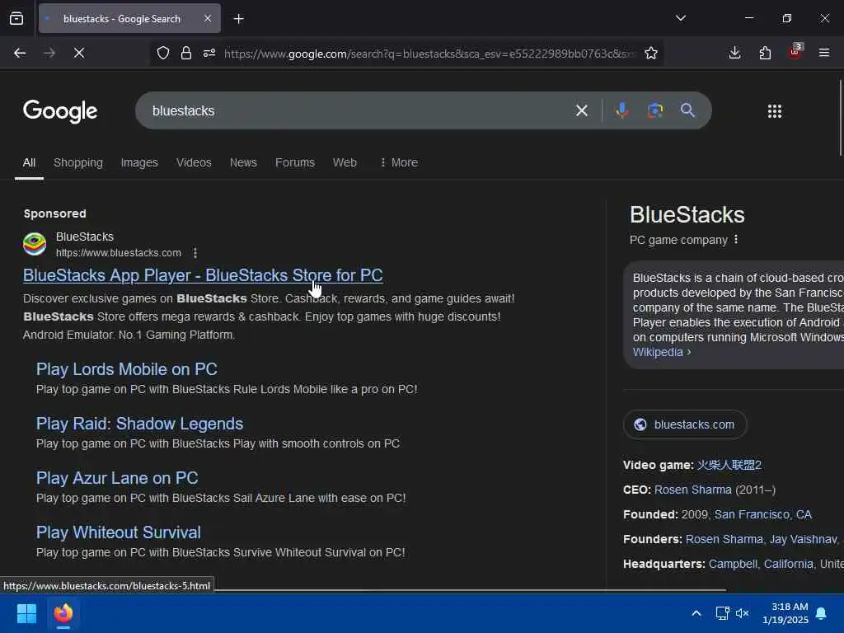This screenshot has height=633, width=844.
Task: Click the forward navigation arrow
Action: pyautogui.click(x=49, y=53)
